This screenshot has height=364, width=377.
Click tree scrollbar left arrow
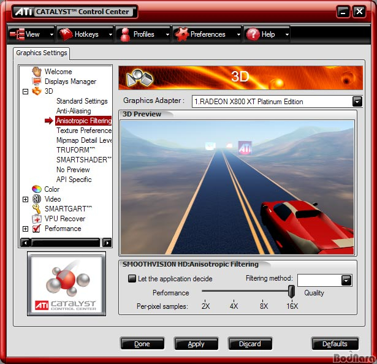tap(25, 243)
